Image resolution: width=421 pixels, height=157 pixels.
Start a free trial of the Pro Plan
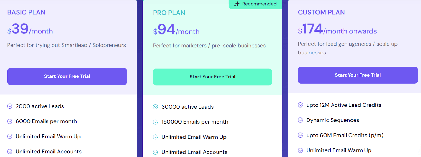(x=212, y=77)
